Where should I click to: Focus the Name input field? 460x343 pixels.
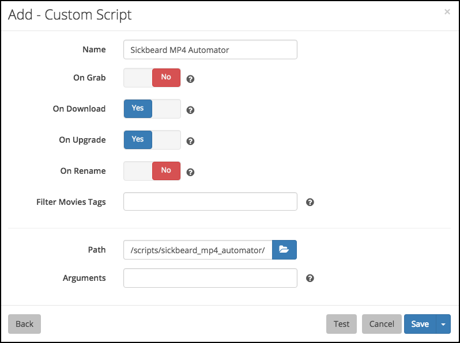click(x=210, y=49)
